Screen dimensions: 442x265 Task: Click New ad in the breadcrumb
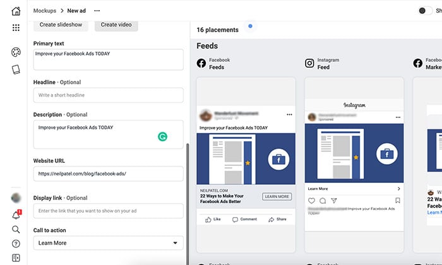76,11
